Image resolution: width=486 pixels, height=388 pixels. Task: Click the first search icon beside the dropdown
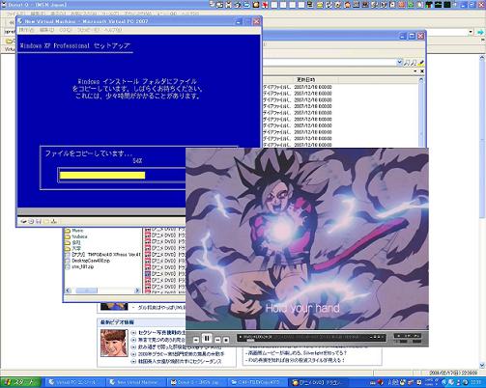coord(407,63)
